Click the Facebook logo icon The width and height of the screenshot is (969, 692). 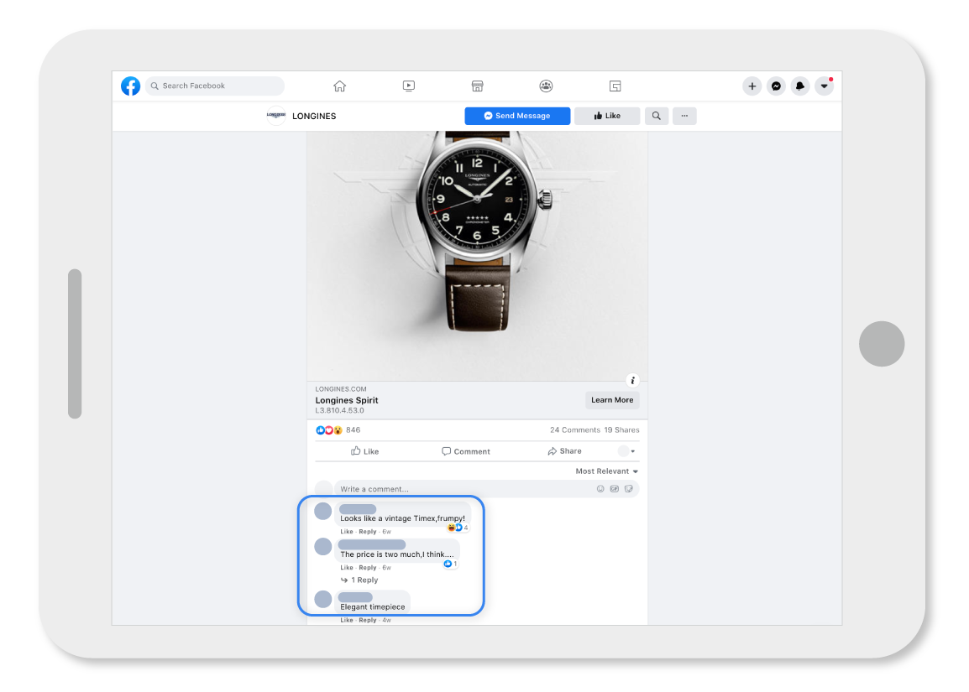pyautogui.click(x=130, y=86)
